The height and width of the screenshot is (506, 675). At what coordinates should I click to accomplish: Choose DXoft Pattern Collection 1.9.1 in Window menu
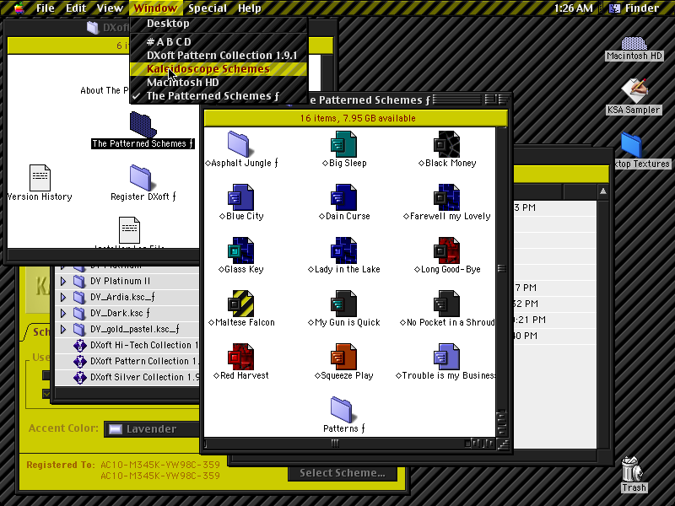(219, 56)
